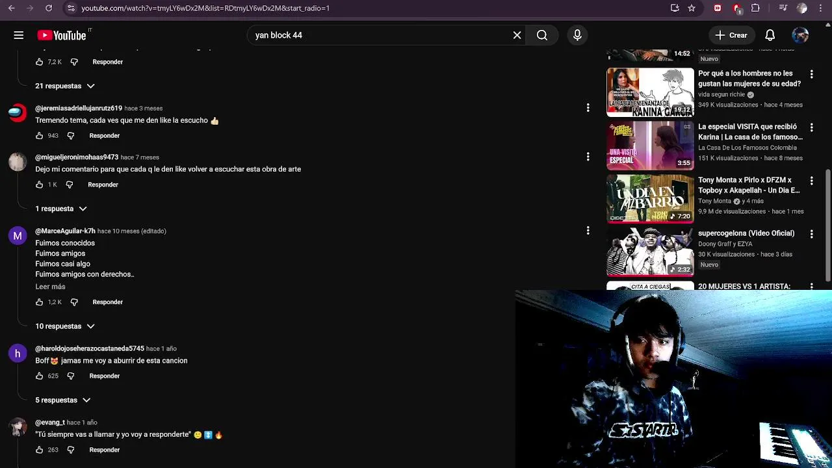This screenshot has height=468, width=832.
Task: Open the notifications bell
Action: coord(770,35)
